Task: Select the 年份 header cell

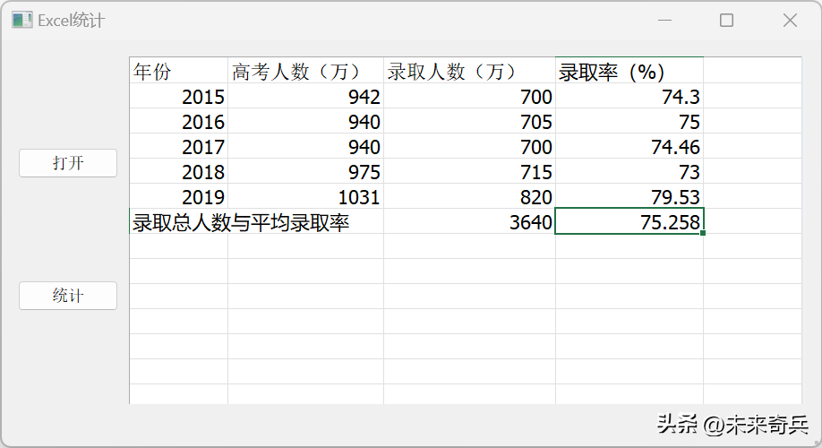Action: point(179,70)
